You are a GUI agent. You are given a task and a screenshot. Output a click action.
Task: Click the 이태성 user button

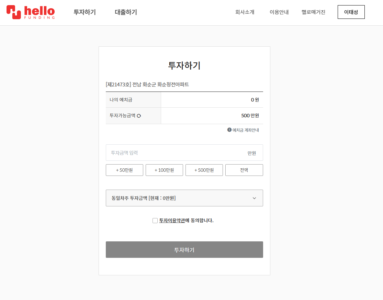[351, 12]
